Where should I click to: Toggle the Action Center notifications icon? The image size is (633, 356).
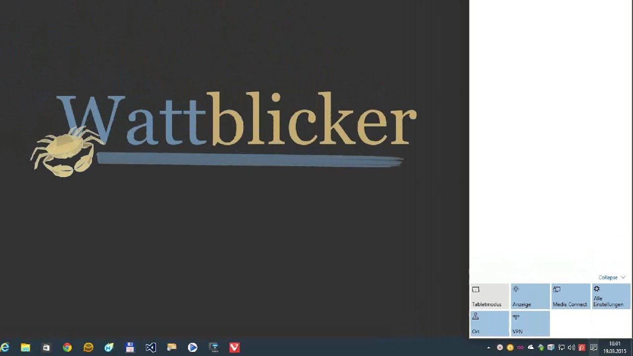[594, 348]
